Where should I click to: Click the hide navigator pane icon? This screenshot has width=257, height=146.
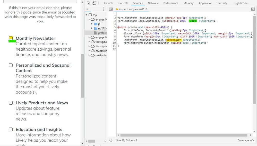(111, 9)
